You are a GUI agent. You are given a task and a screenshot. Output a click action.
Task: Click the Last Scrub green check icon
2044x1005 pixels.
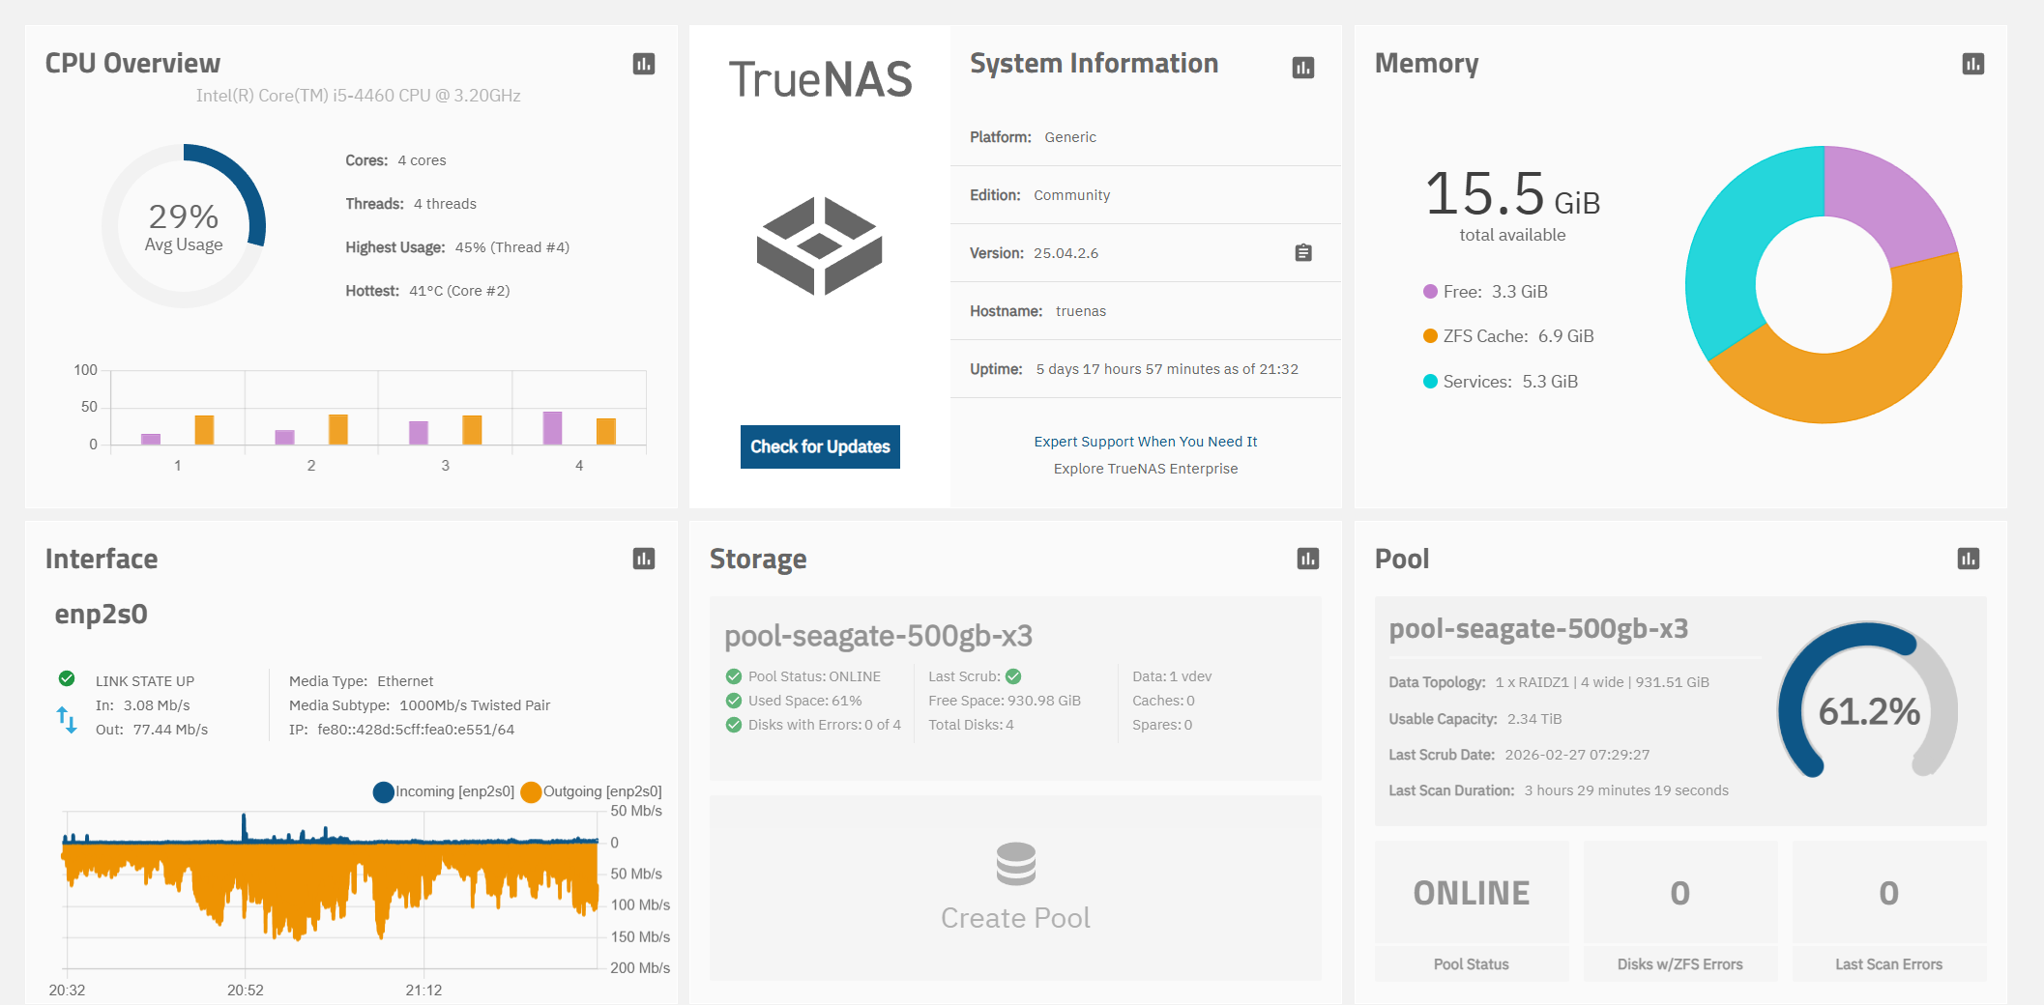tap(1013, 676)
